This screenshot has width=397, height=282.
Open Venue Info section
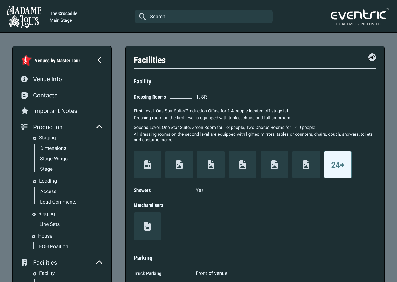(47, 79)
